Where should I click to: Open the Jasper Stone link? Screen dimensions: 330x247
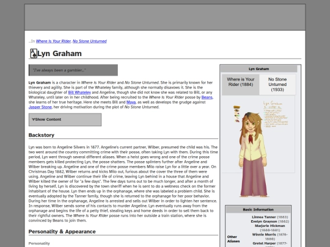[x=40, y=107]
